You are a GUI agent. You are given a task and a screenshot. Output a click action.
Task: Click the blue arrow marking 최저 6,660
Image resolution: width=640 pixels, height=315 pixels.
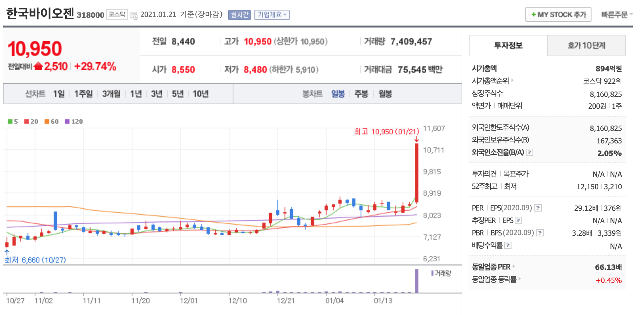(7, 252)
